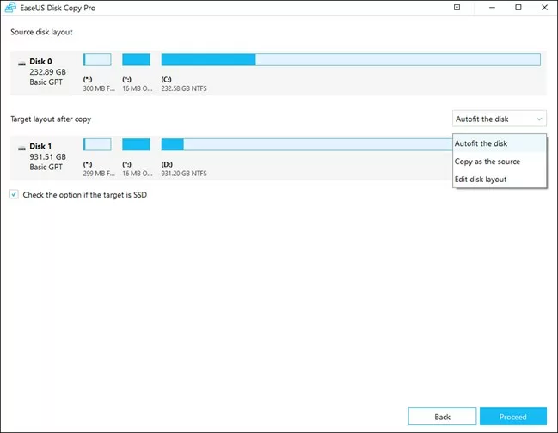The height and width of the screenshot is (433, 558).
Task: Click the 931.20 GB NTFS label
Action: coord(184,174)
